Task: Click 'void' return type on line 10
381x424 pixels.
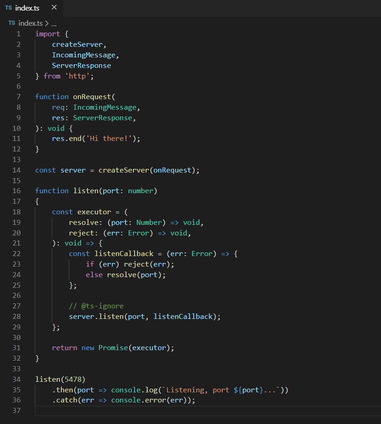Action: (56, 128)
